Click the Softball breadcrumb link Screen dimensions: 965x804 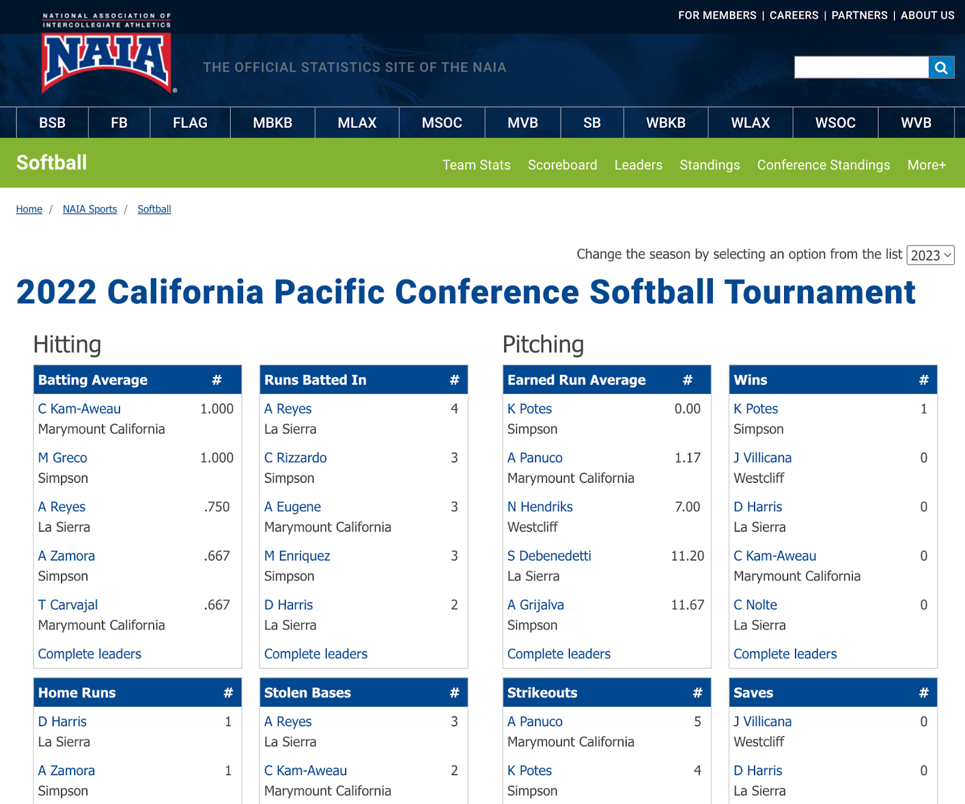[154, 209]
